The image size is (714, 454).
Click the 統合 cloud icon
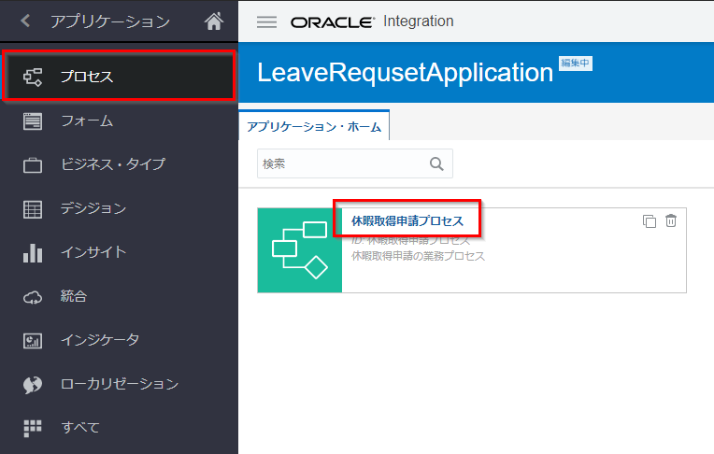pyautogui.click(x=33, y=297)
